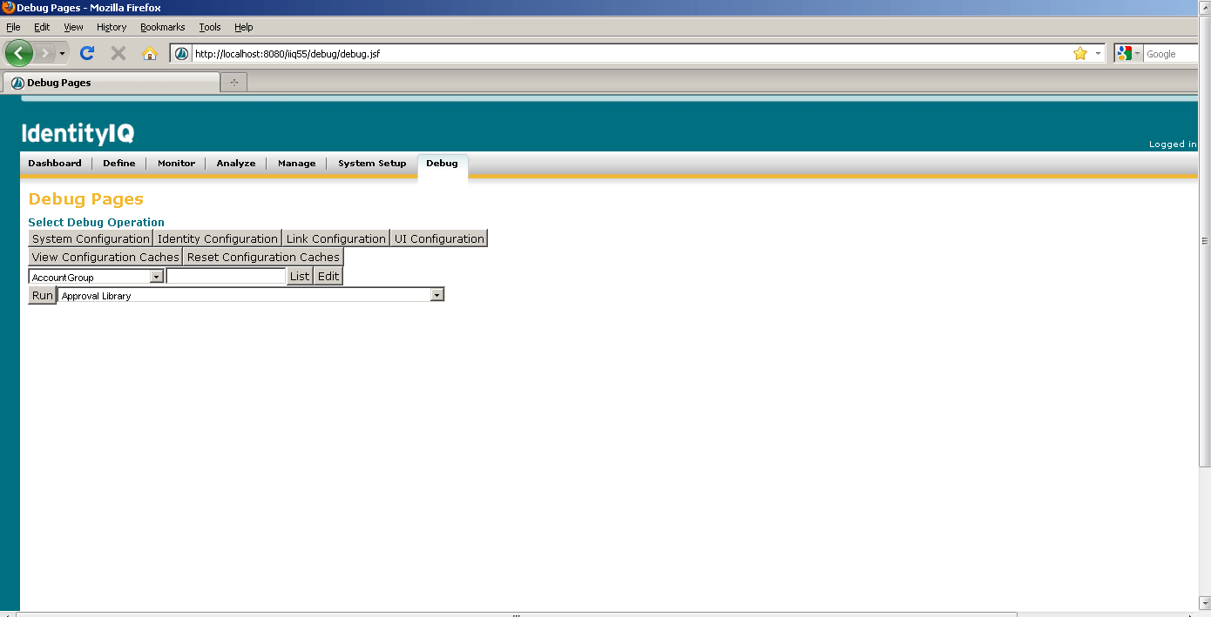This screenshot has width=1211, height=617.
Task: Click the Select Debug Operation label
Action: (x=96, y=222)
